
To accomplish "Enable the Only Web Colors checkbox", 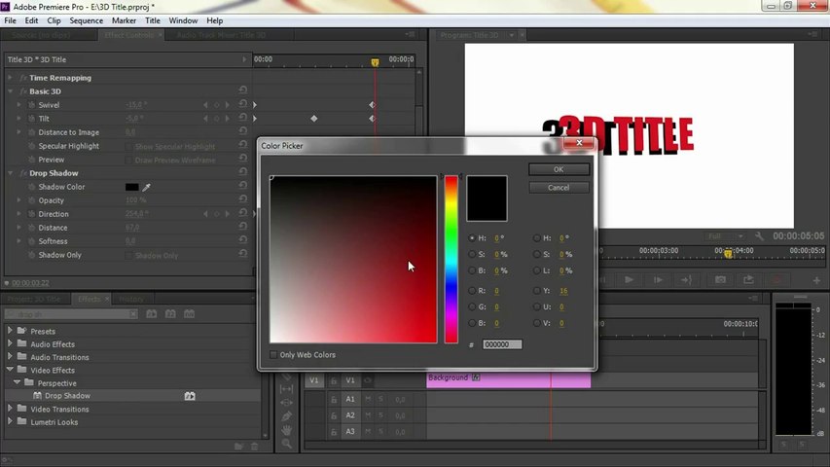I will [273, 355].
